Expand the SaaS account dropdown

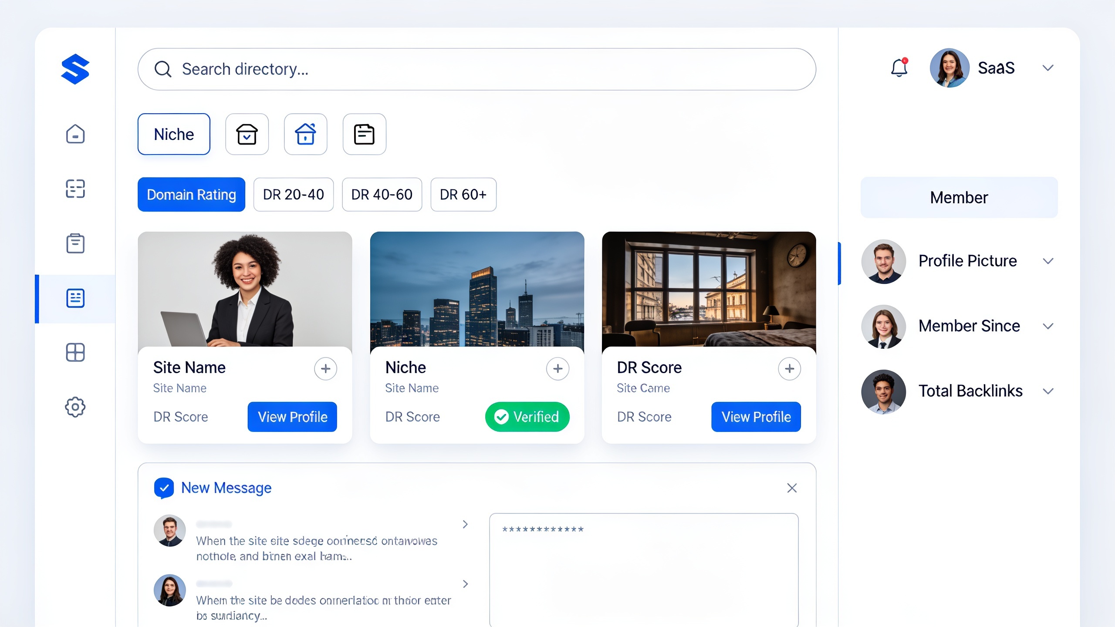click(1048, 68)
